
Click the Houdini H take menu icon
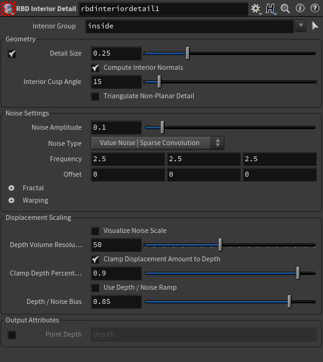(x=270, y=9)
